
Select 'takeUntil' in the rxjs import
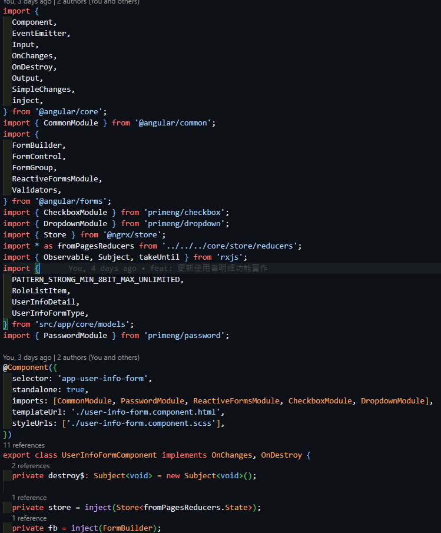(x=159, y=257)
